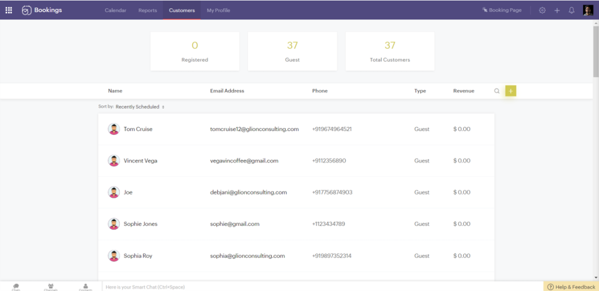Open settings via the gear icon
Image resolution: width=599 pixels, height=291 pixels.
(x=542, y=10)
